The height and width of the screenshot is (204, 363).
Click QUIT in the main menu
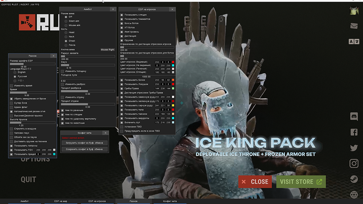coord(29,179)
